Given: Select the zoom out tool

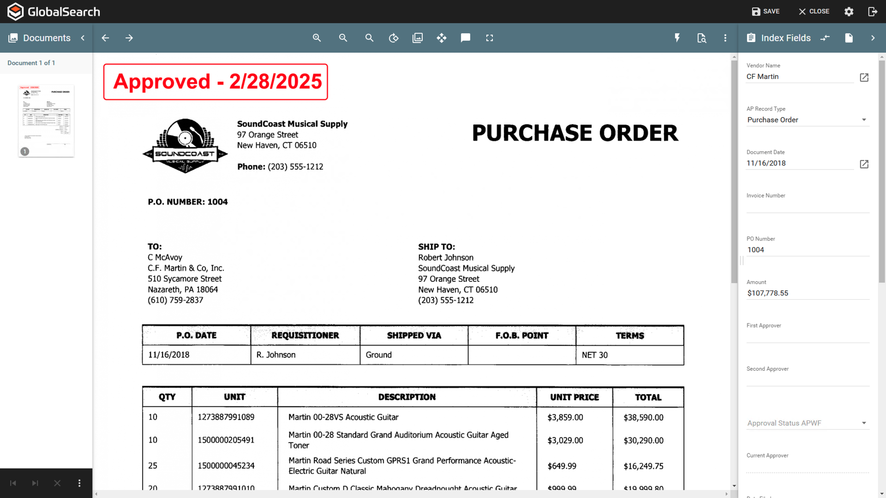Looking at the screenshot, I should click(343, 38).
